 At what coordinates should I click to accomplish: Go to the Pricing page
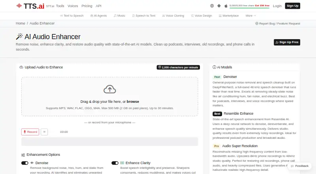(x=87, y=6)
